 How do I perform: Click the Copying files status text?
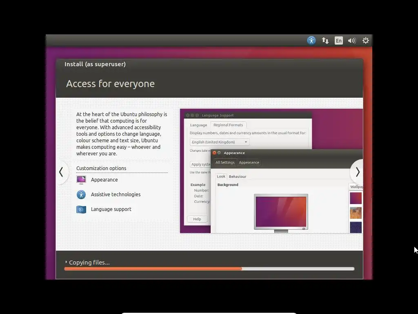[89, 262]
